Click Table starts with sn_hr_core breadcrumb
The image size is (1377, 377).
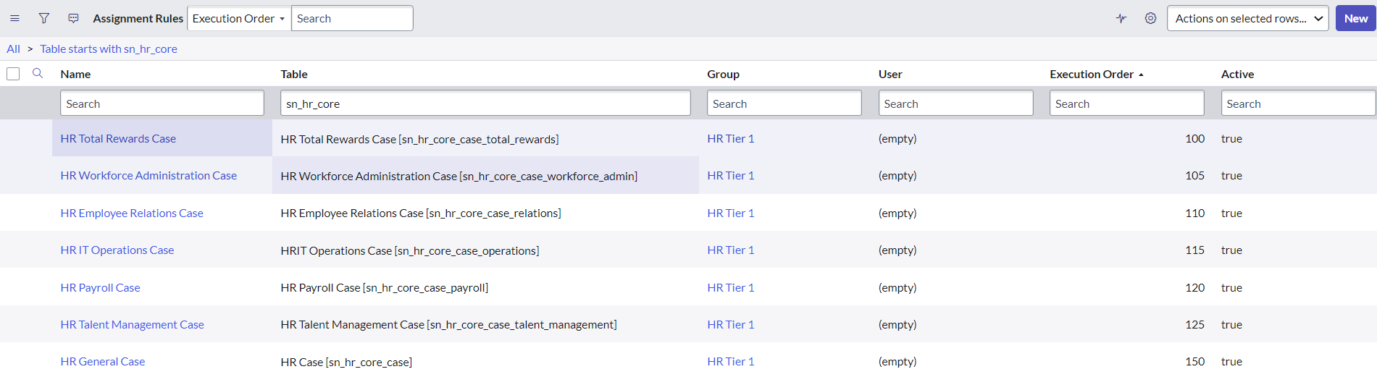coord(109,48)
